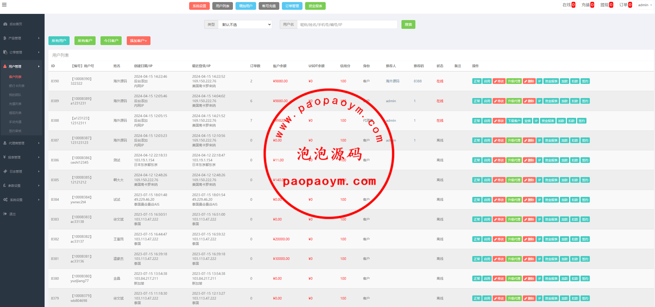Click 修改 pencil button for user 8390
Image resolution: width=655 pixels, height=307 pixels.
point(499,81)
